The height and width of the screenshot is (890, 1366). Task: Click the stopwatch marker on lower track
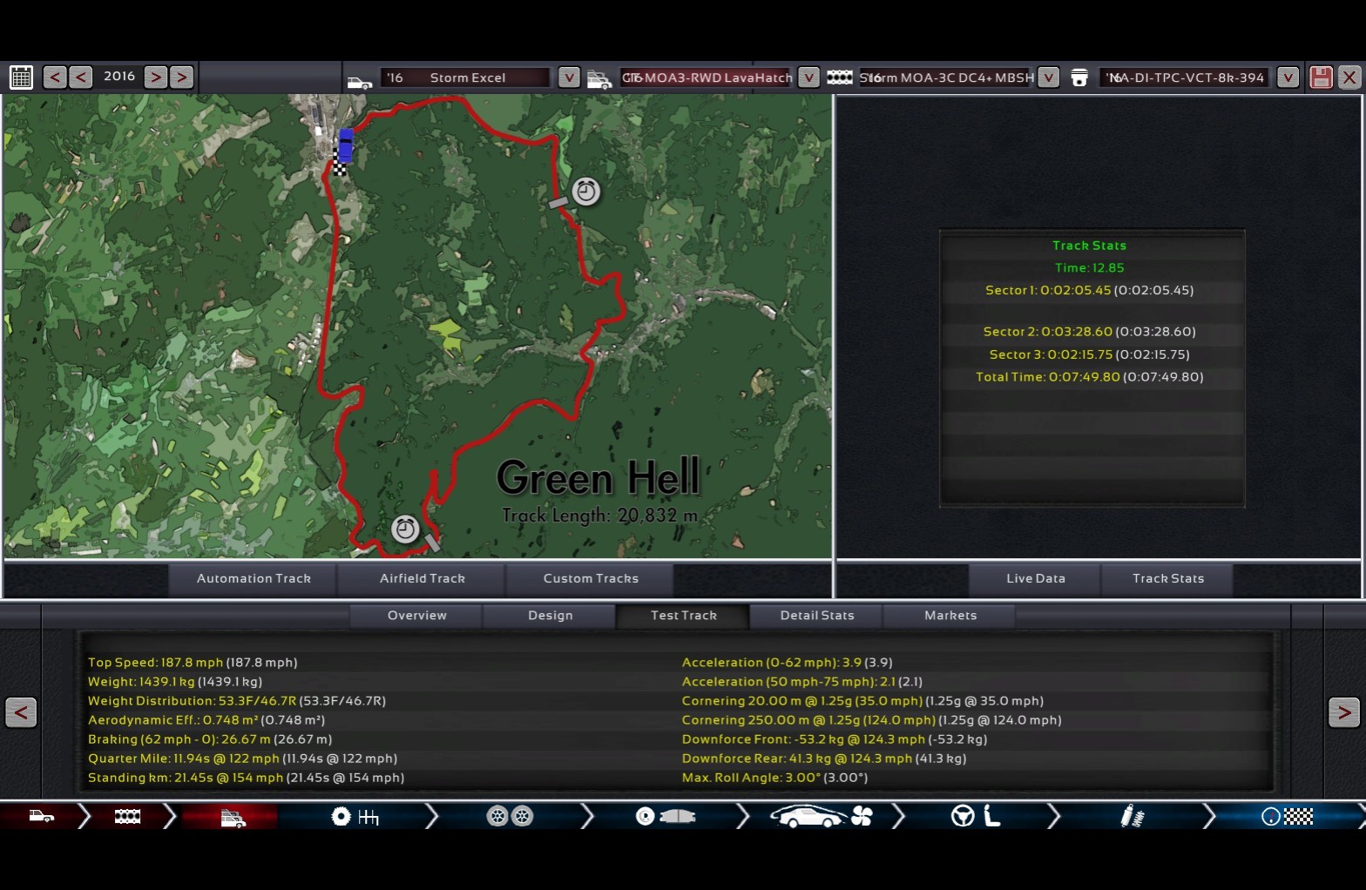pyautogui.click(x=405, y=529)
